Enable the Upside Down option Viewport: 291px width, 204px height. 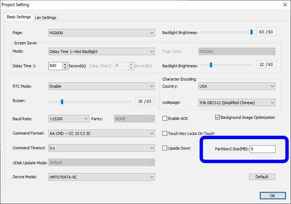(165, 148)
